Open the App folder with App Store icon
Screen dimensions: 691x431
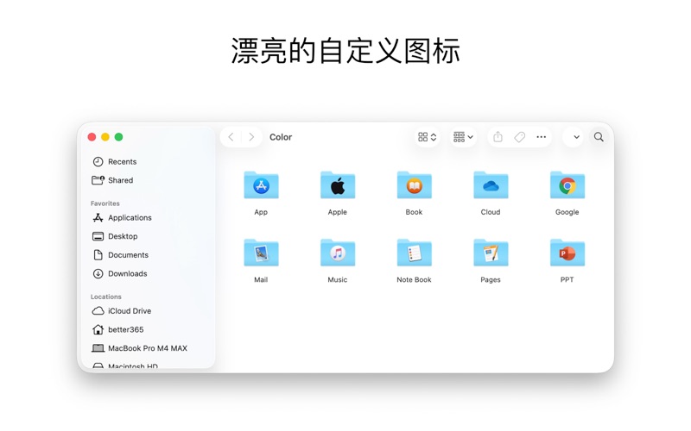(261, 184)
